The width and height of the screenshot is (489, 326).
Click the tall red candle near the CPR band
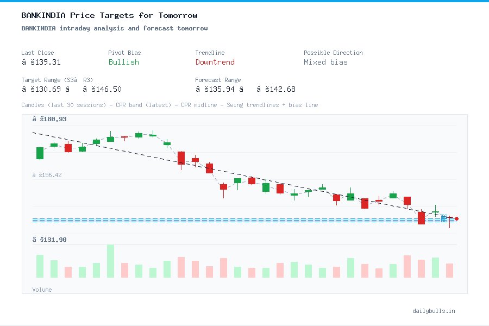click(x=422, y=217)
